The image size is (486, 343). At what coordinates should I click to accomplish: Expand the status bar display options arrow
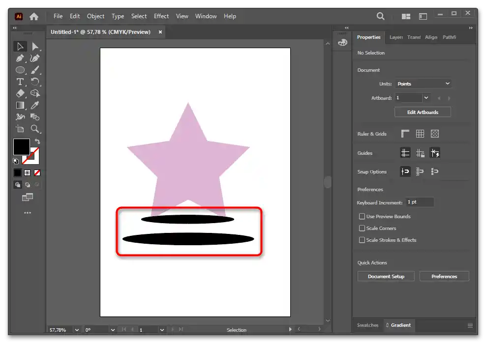[x=290, y=329]
